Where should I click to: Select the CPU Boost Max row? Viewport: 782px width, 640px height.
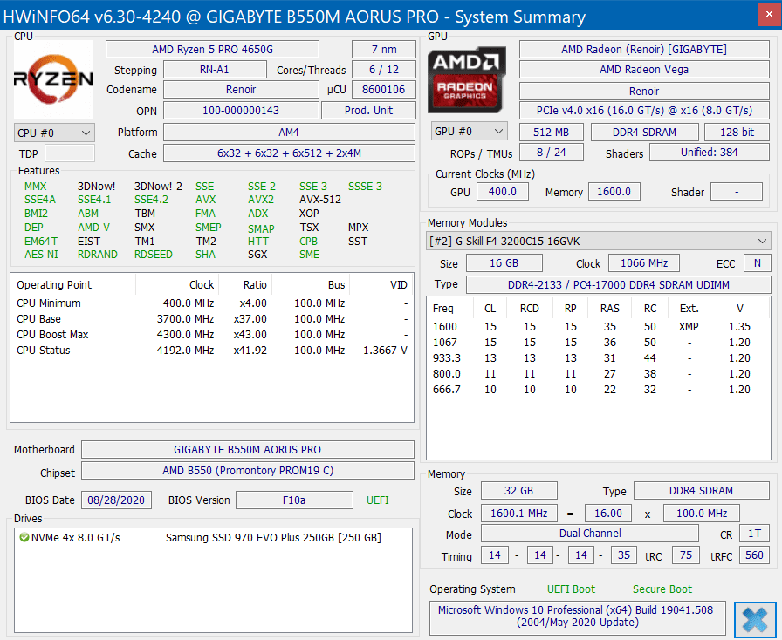click(212, 335)
